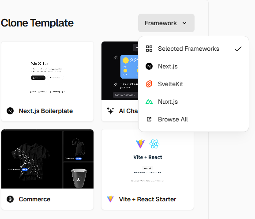Click the Commerce t-shirt preview thumbnail

pos(47,159)
